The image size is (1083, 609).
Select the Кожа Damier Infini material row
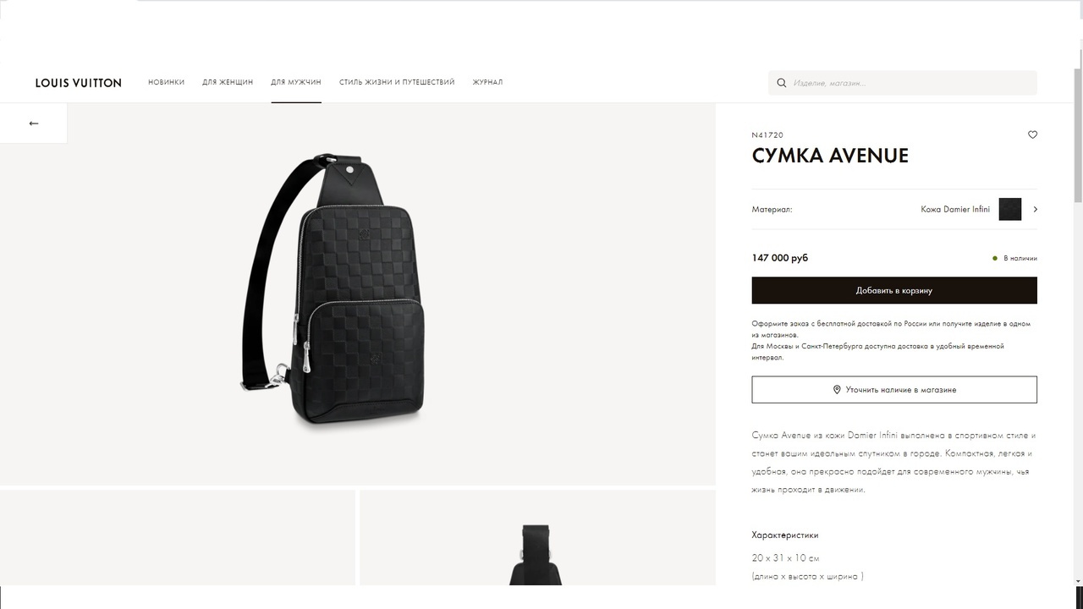click(894, 209)
